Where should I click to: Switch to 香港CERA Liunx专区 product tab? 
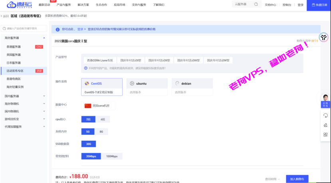tap(100, 60)
